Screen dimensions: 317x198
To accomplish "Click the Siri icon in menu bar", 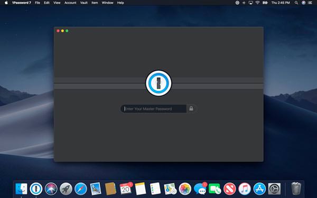I will [303, 3].
